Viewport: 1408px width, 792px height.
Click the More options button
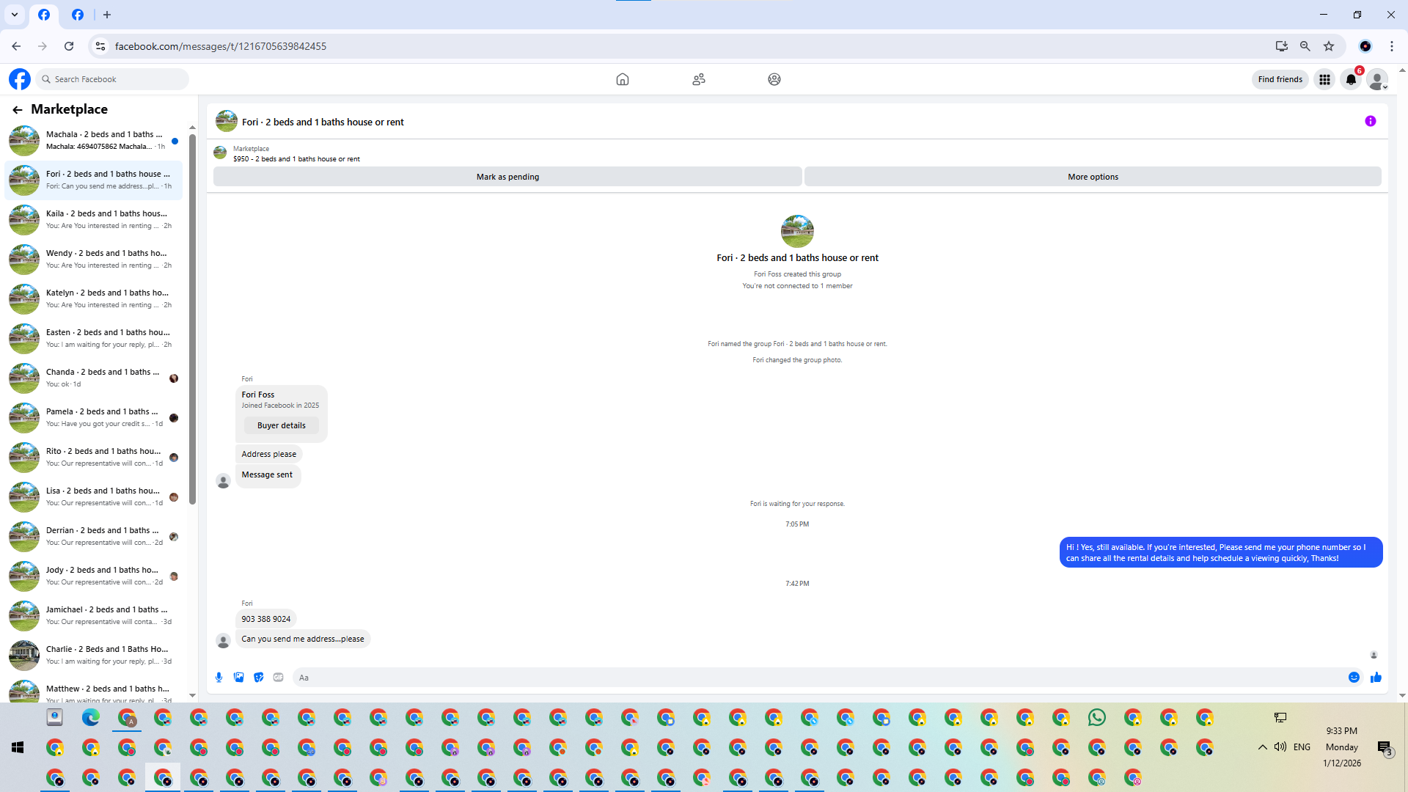pyautogui.click(x=1093, y=177)
